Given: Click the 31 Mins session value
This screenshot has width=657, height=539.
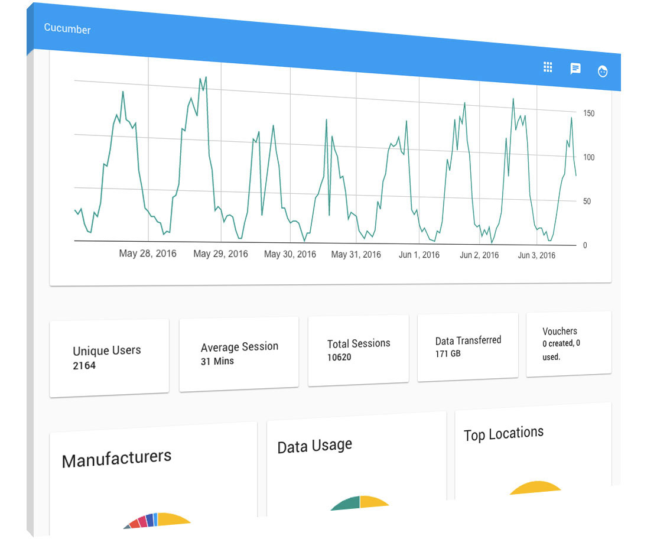Looking at the screenshot, I should (217, 361).
